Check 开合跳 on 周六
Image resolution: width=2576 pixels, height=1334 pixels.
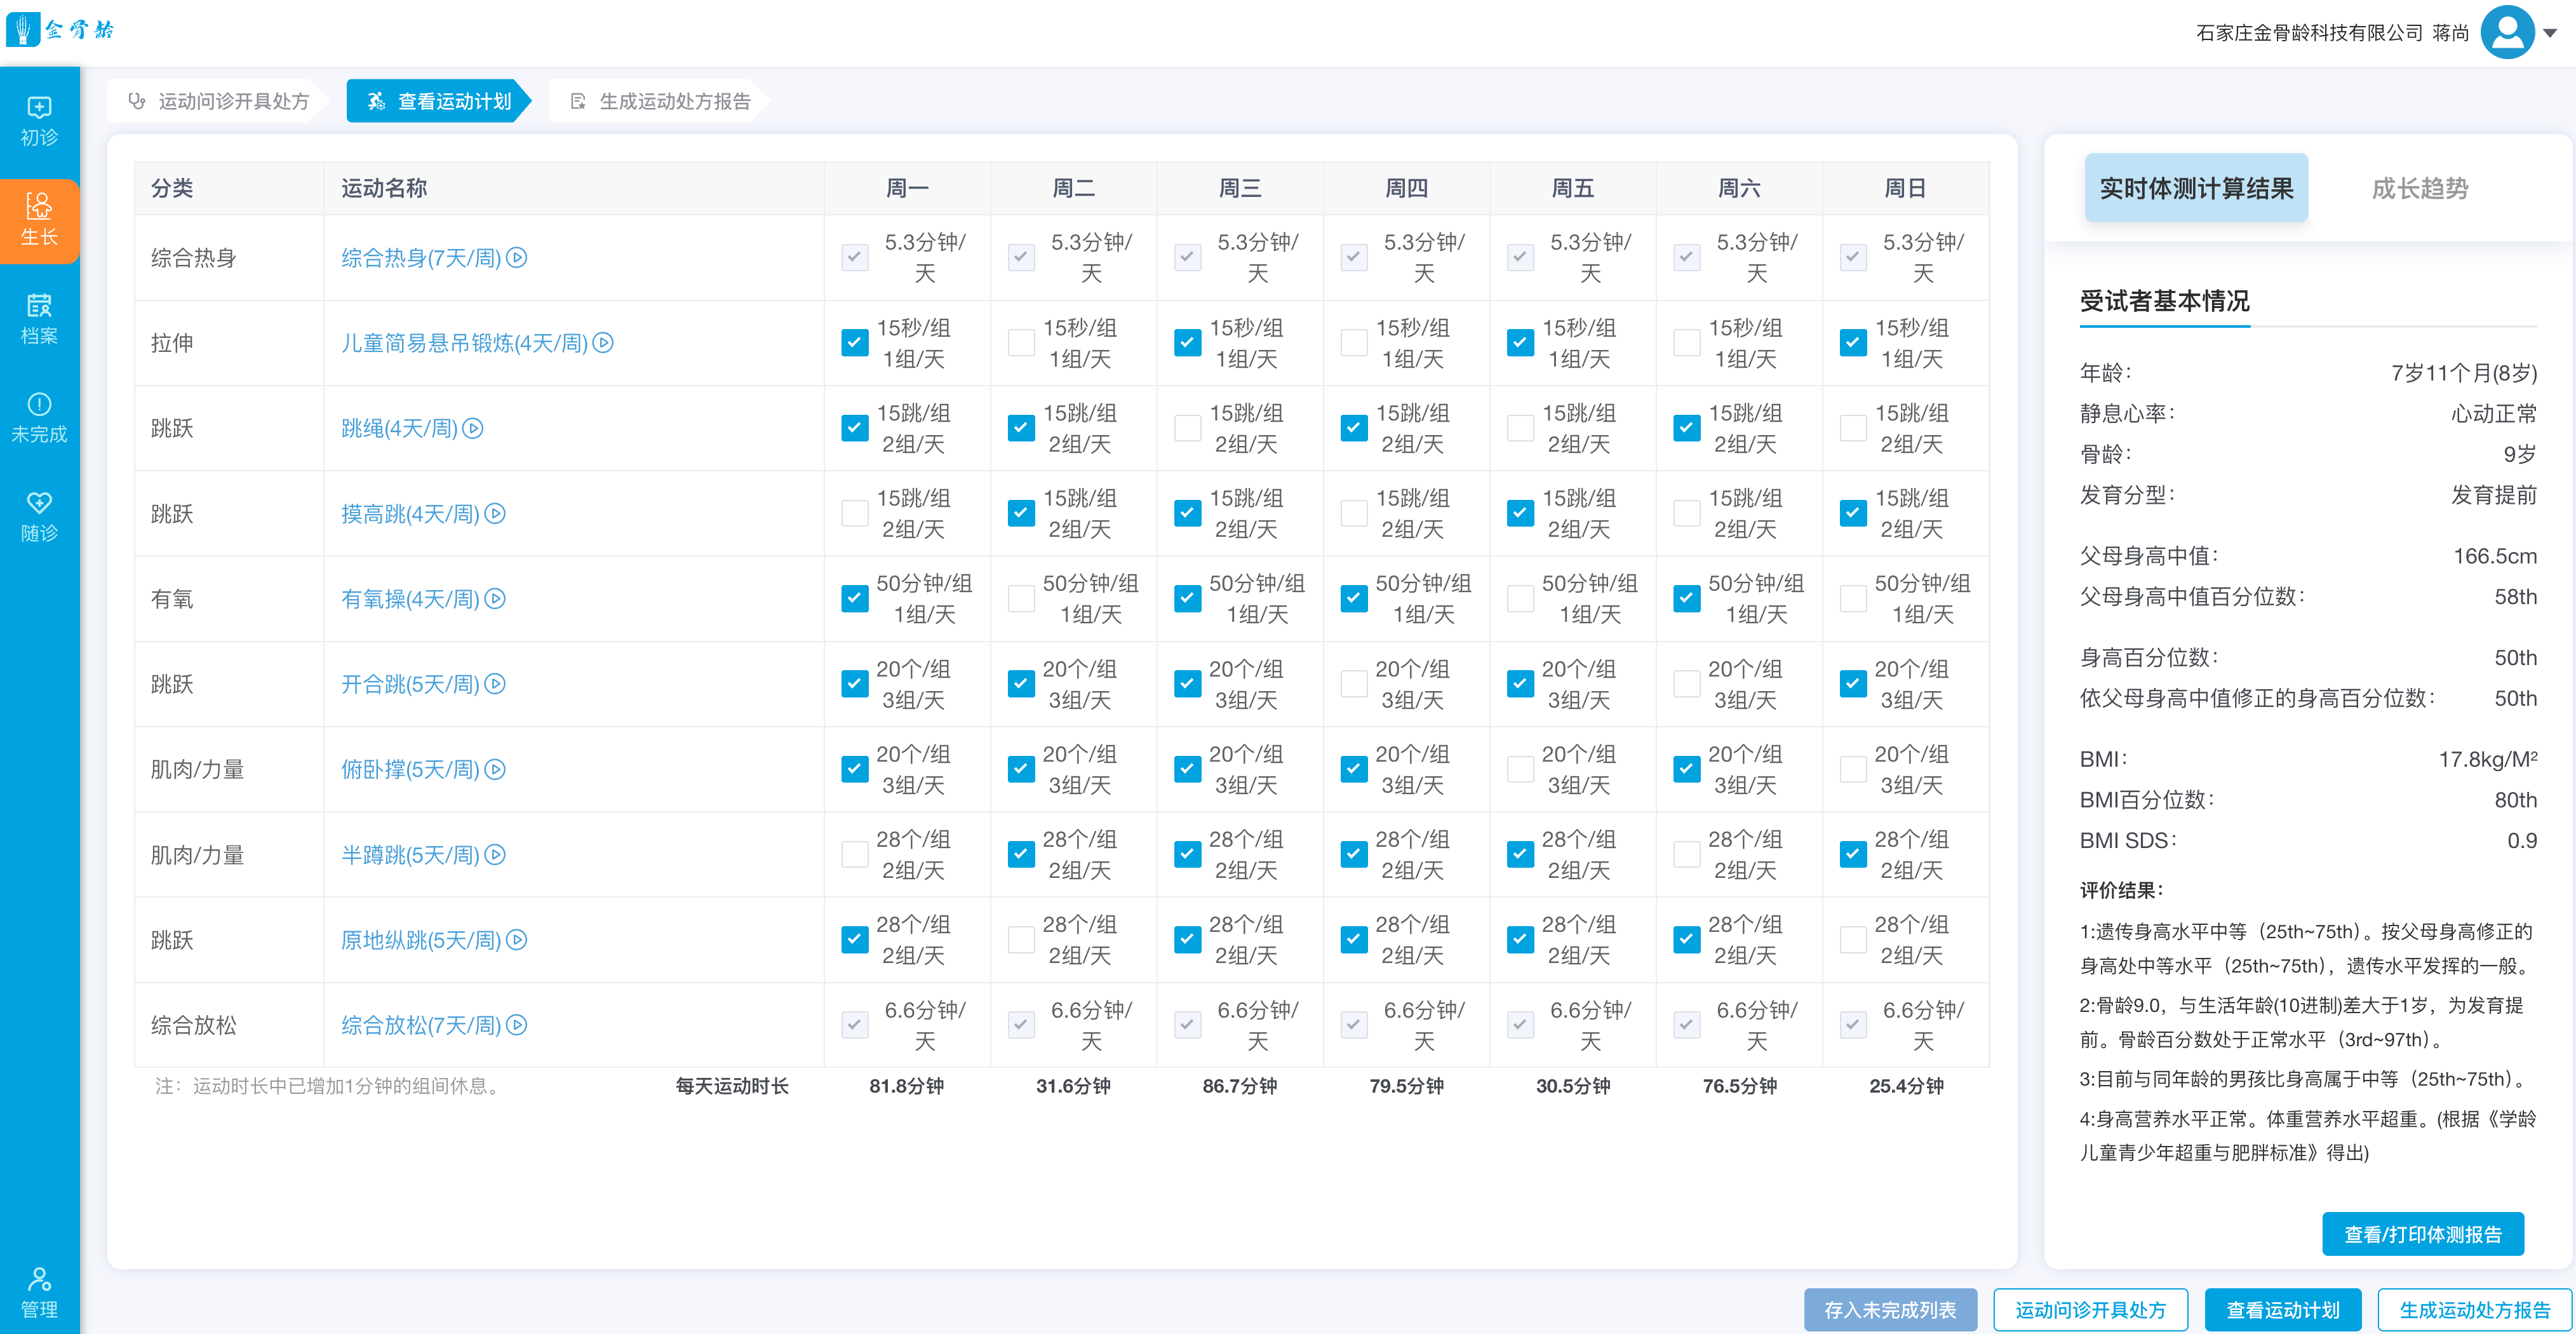(x=1686, y=684)
